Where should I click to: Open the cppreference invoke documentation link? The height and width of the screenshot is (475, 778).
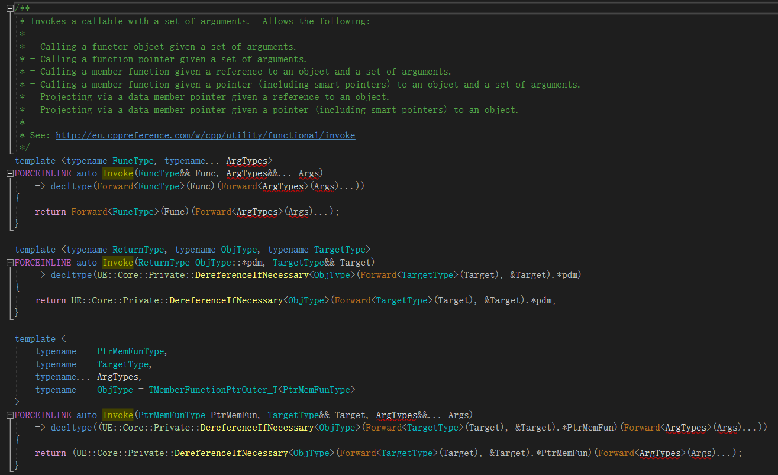(x=205, y=135)
